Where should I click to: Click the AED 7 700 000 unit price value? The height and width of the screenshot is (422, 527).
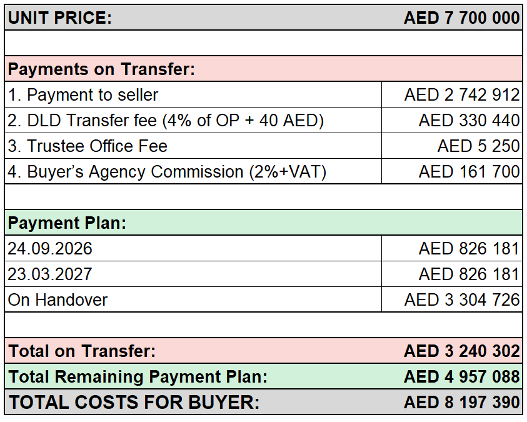[462, 18]
